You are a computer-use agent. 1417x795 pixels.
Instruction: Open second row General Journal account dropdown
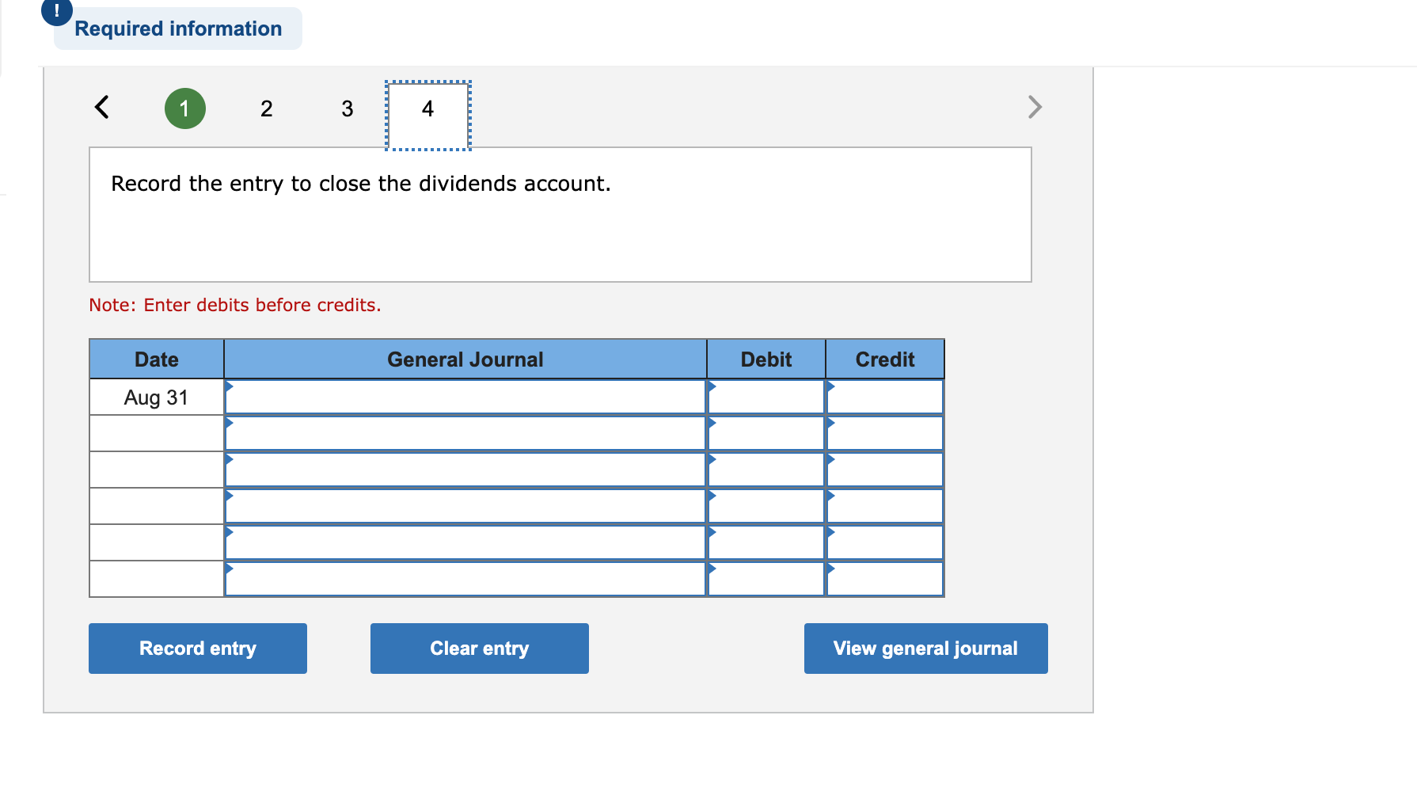(465, 433)
